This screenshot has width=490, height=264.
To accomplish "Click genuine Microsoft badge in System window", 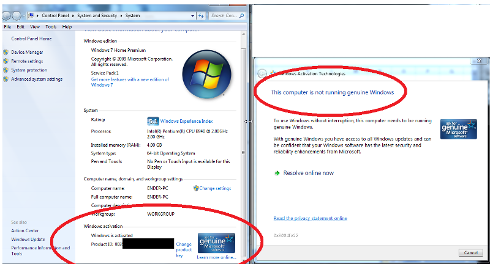I will 216,243.
